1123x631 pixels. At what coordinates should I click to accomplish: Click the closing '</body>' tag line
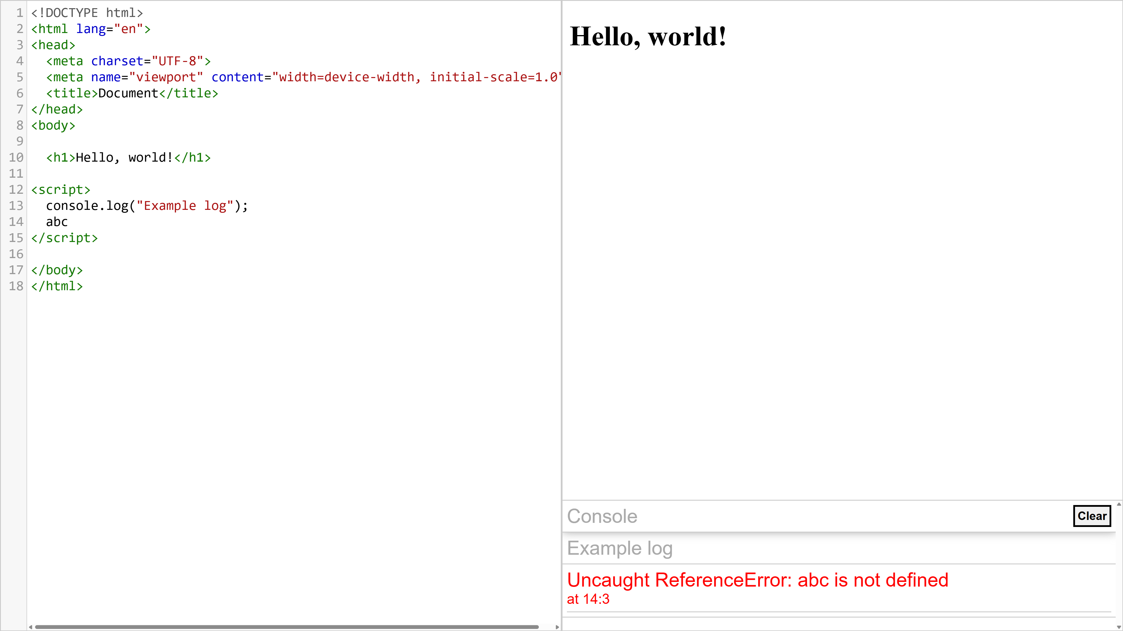pos(57,270)
